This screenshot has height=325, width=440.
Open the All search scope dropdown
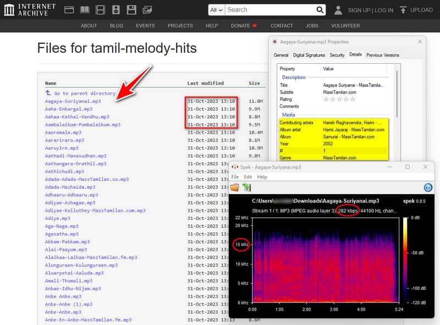click(216, 10)
